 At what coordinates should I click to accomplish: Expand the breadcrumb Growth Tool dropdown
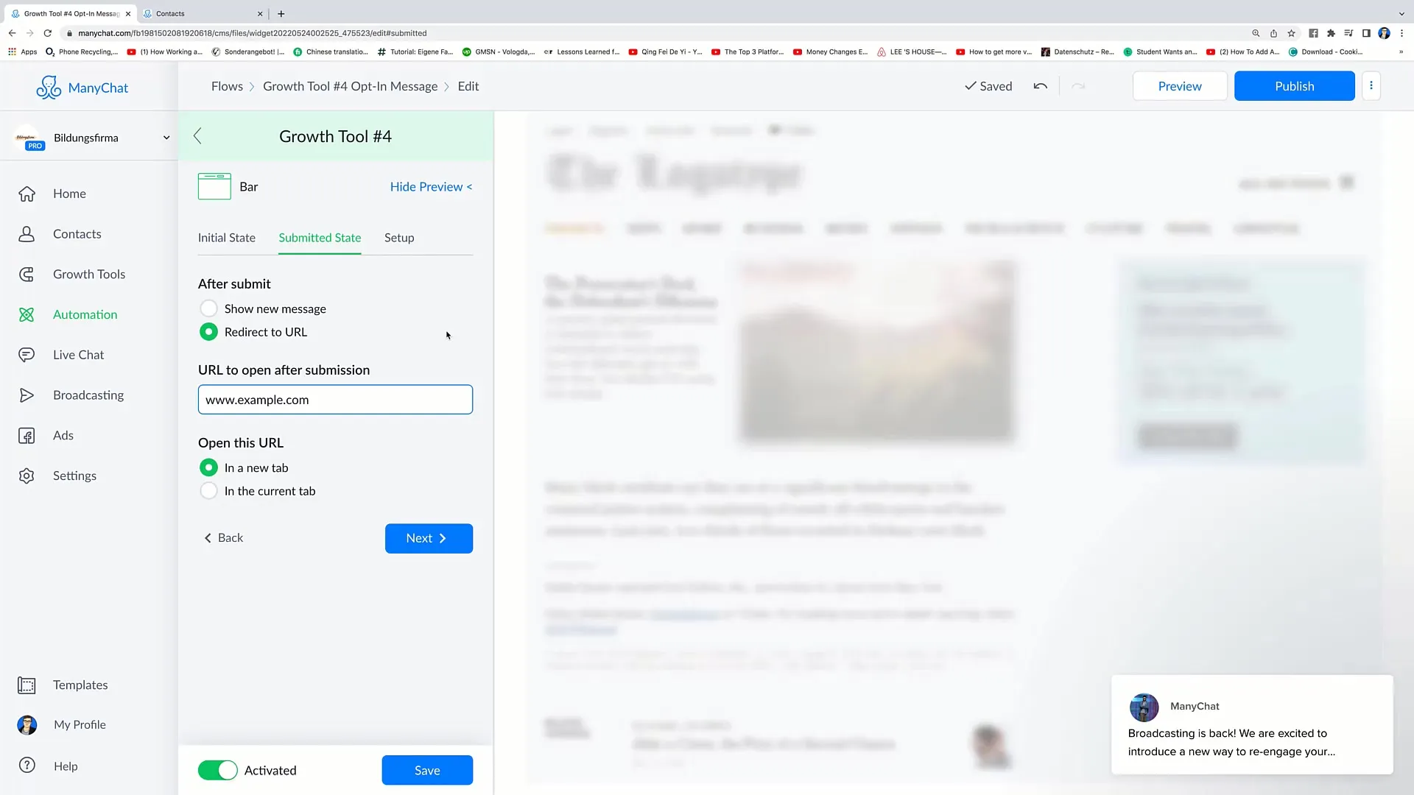(x=350, y=85)
